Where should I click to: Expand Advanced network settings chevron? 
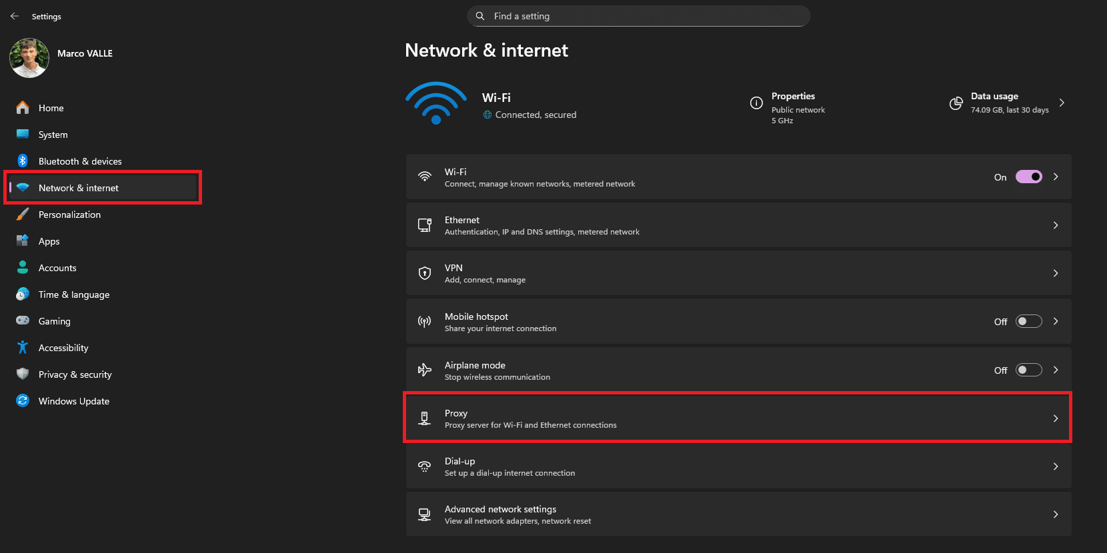click(1056, 514)
